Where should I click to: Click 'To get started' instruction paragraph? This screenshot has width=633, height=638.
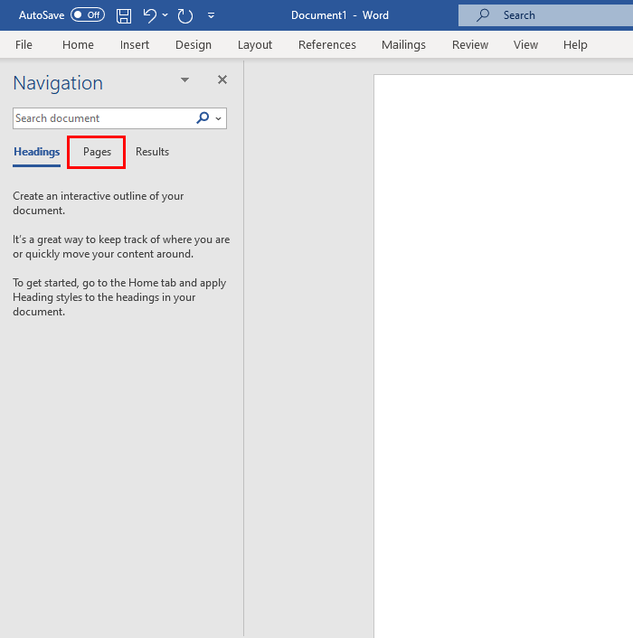(119, 297)
